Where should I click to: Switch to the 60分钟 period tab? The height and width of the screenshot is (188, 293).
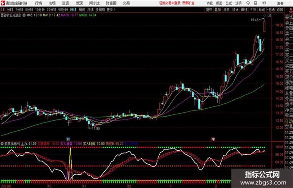pyautogui.click(x=63, y=10)
